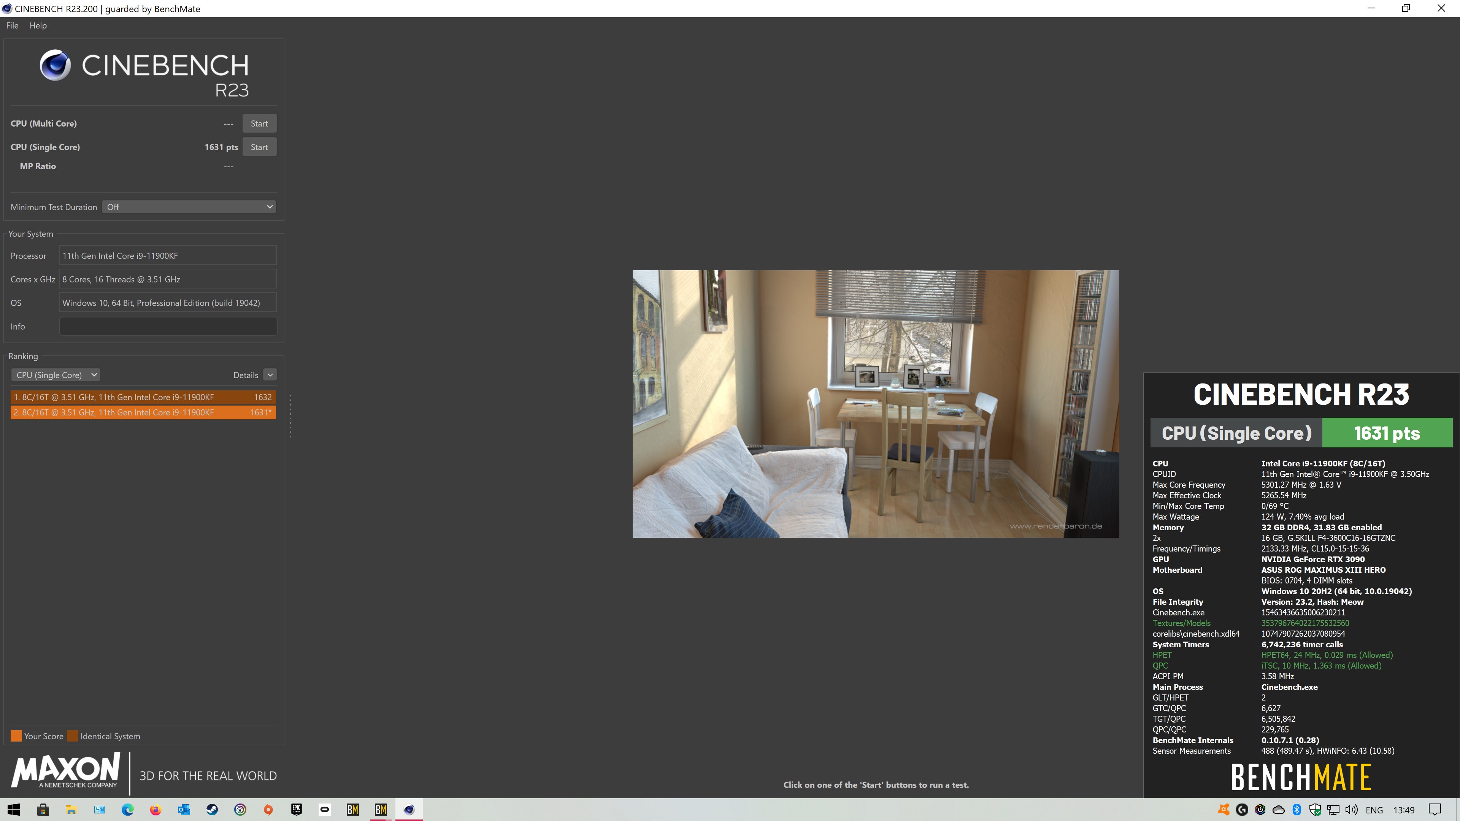Launch Microsoft Edge from the taskbar
Image resolution: width=1460 pixels, height=821 pixels.
click(127, 810)
